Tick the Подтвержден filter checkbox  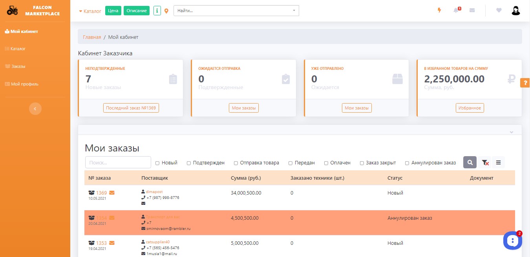pyautogui.click(x=189, y=163)
